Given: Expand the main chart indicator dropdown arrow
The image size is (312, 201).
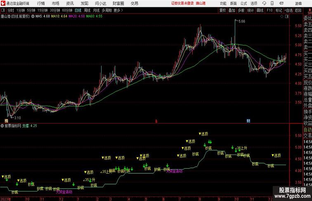Looking at the screenshot, I should click(x=33, y=17).
